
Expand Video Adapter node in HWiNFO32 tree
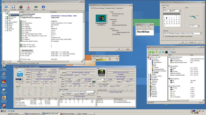pos(5,22)
